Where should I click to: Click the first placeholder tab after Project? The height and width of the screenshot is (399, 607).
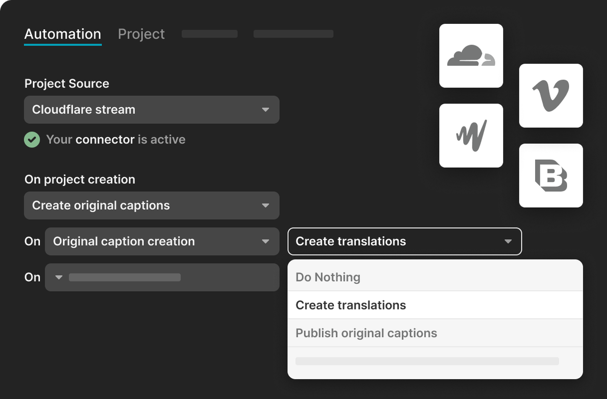(209, 34)
